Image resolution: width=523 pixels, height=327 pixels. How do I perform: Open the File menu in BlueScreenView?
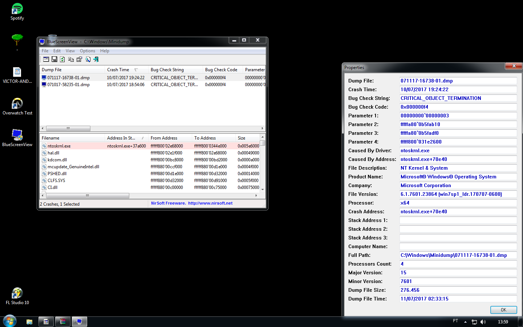[x=45, y=51]
